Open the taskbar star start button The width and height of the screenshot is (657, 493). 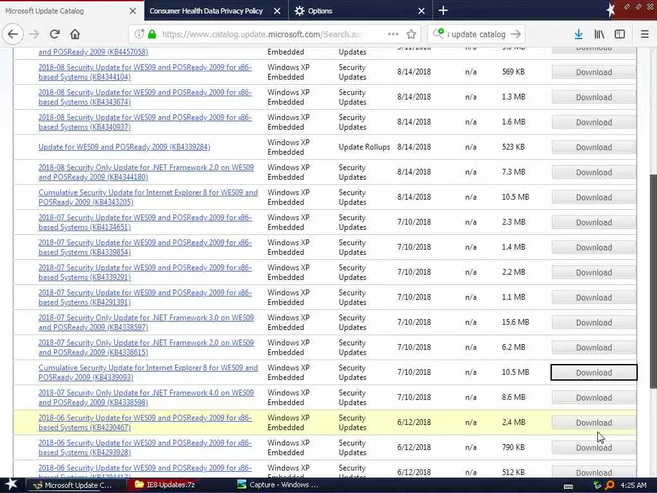12,485
